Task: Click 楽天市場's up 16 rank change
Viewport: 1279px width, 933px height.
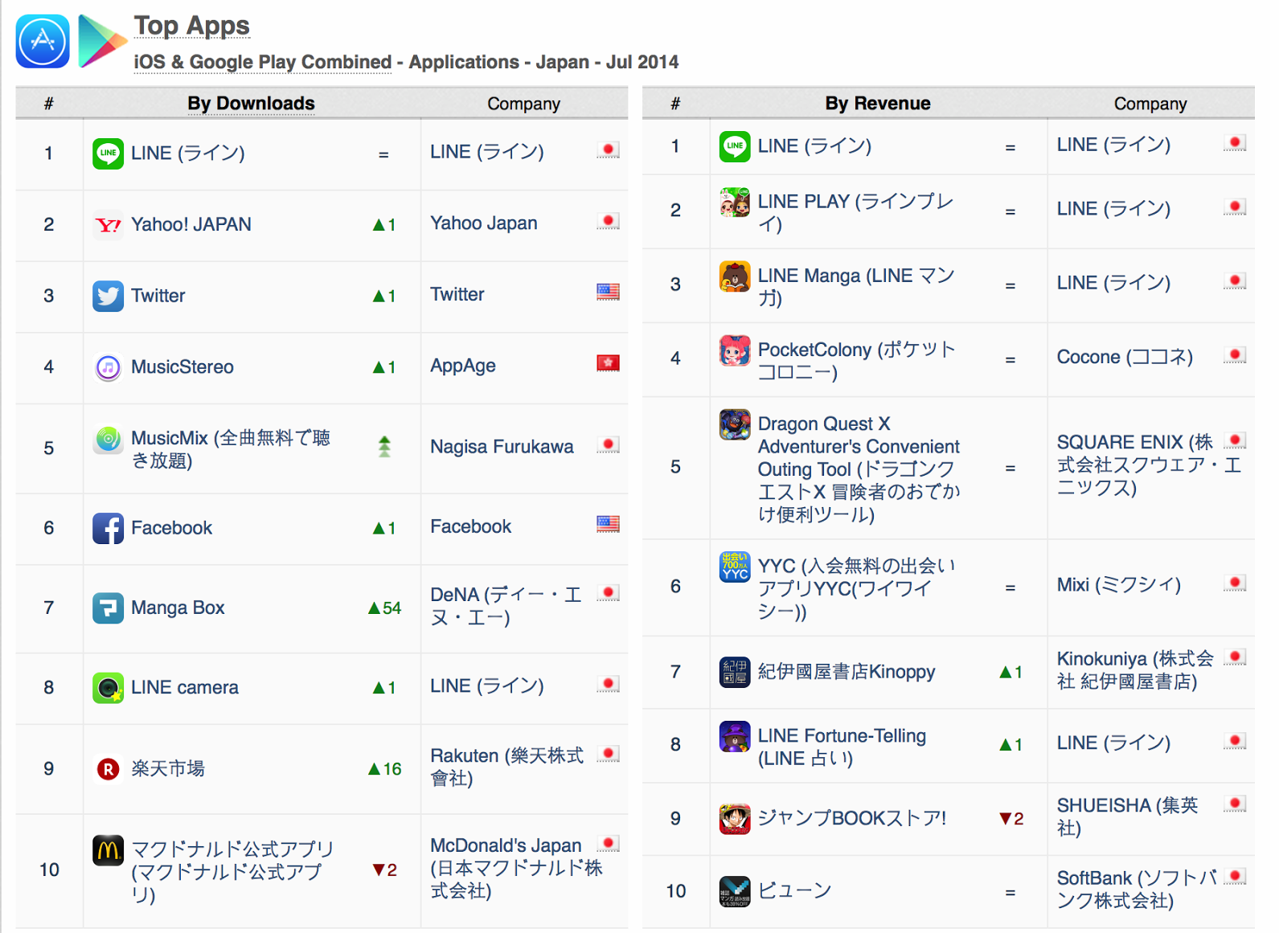Action: tap(384, 769)
